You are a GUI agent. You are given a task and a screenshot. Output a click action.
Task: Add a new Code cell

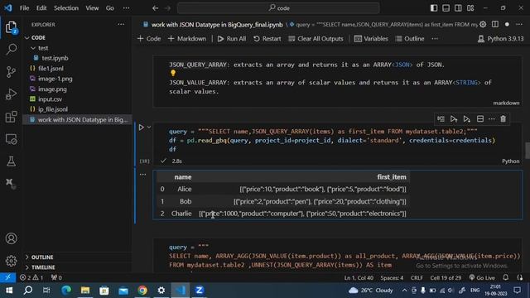pos(149,39)
